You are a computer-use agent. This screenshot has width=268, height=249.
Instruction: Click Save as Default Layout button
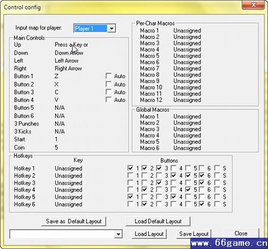73,222
